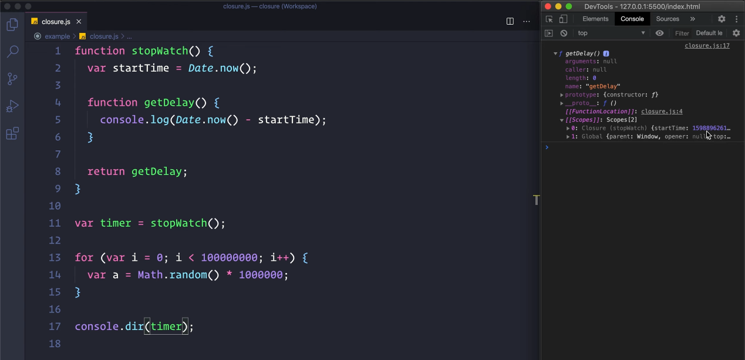Switch to the Sources tab
Screen dimensions: 745x360
(668, 19)
